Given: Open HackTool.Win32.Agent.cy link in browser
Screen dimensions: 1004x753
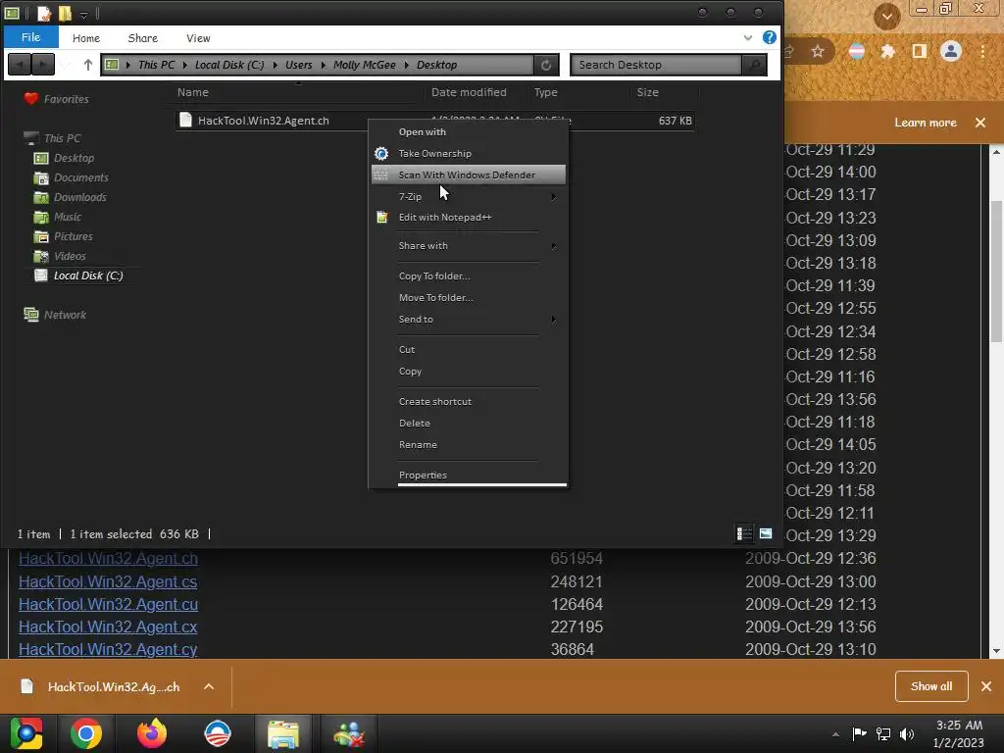Looking at the screenshot, I should click(x=108, y=649).
